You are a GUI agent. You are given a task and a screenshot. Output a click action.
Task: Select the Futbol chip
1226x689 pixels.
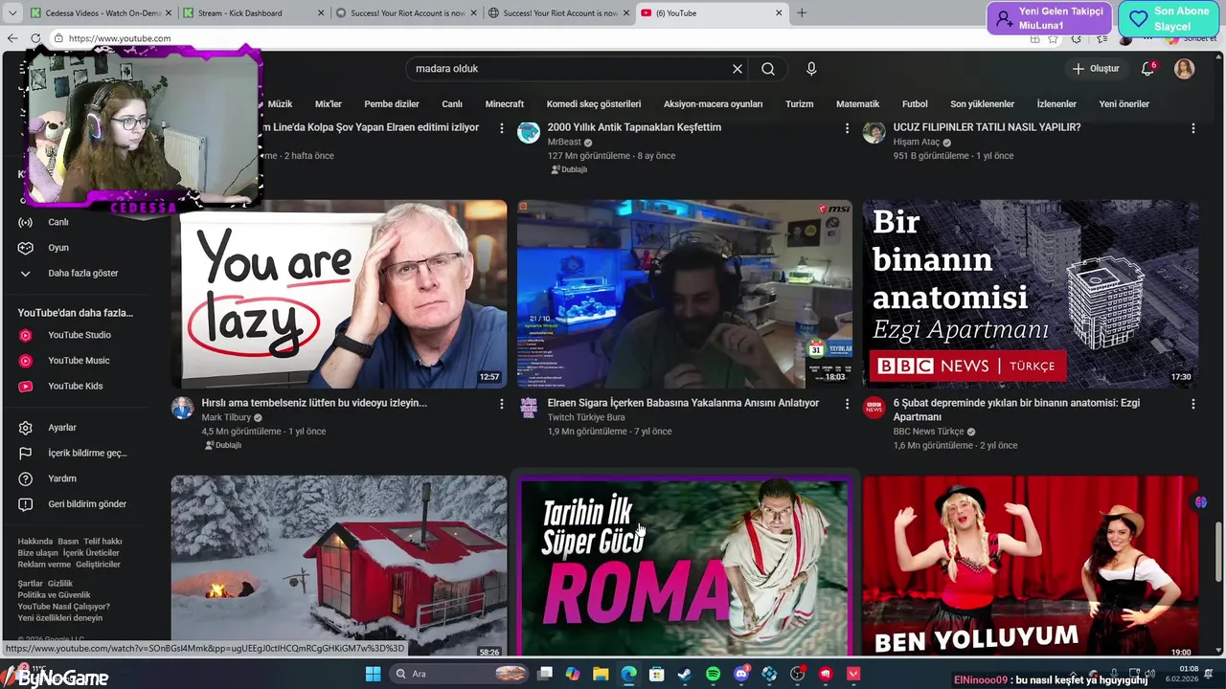tap(915, 103)
